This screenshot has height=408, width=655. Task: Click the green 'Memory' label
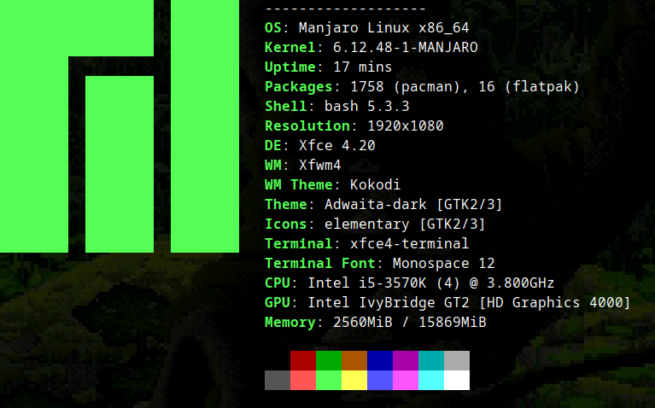coord(290,323)
